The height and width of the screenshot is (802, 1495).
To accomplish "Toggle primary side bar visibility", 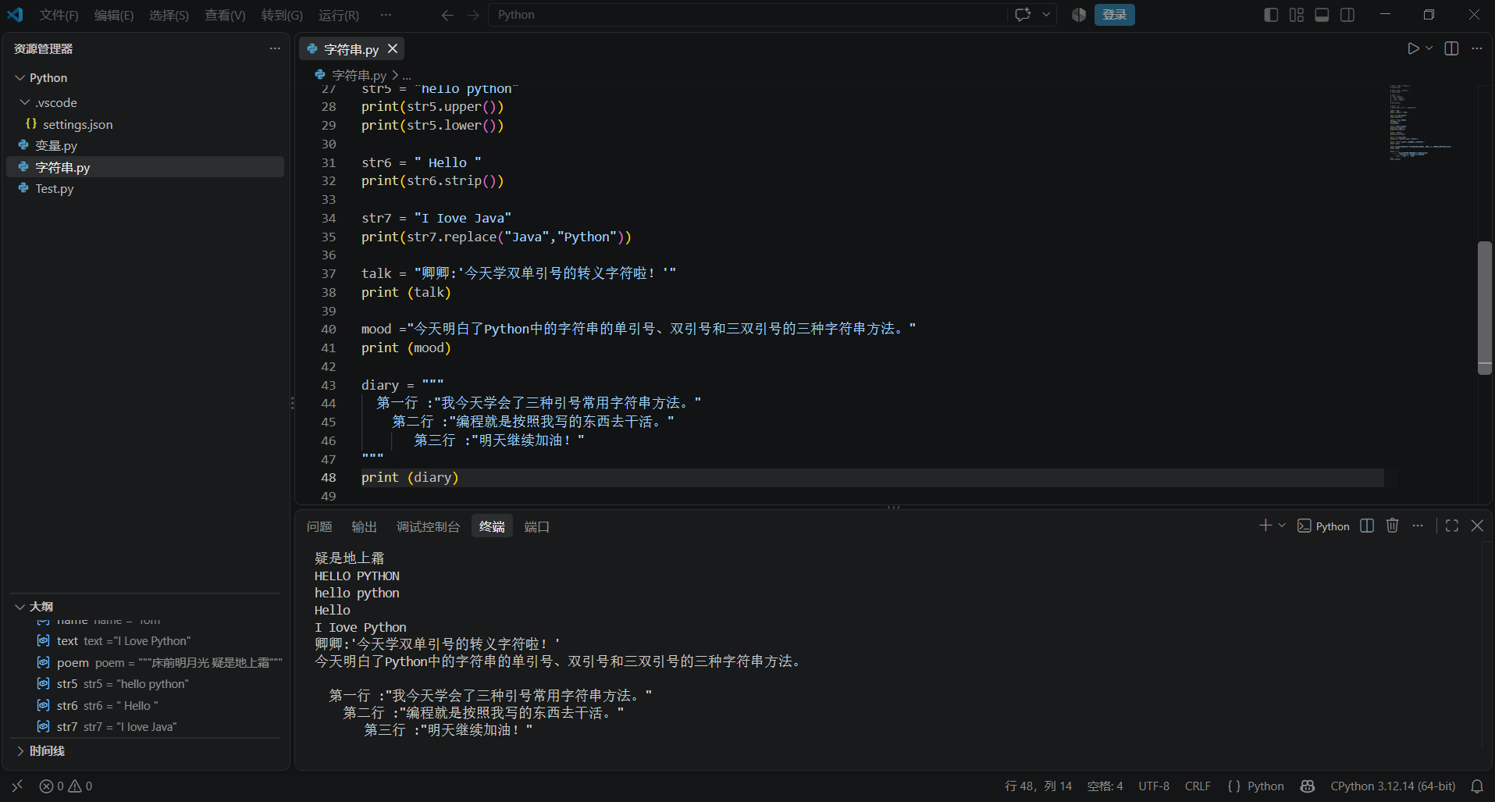I will point(1271,15).
